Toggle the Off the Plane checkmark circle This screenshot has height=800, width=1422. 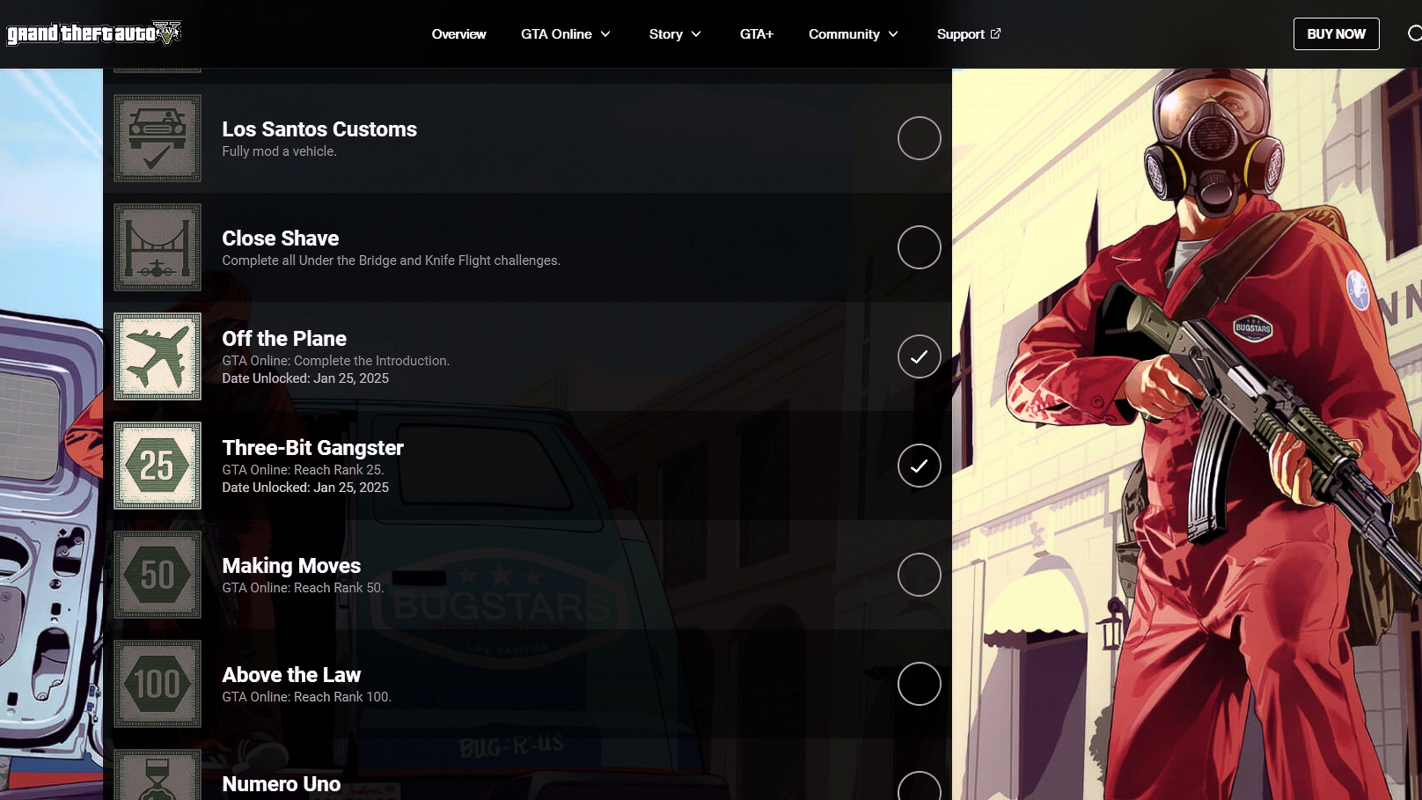(x=919, y=356)
